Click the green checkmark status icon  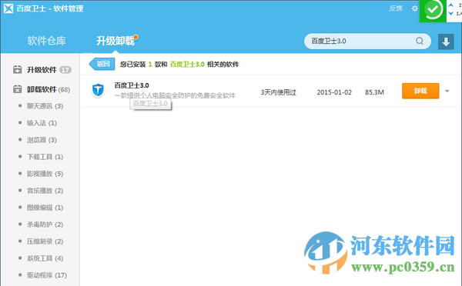[x=433, y=10]
